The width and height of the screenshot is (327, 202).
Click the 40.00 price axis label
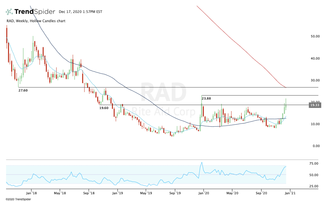click(x=315, y=58)
